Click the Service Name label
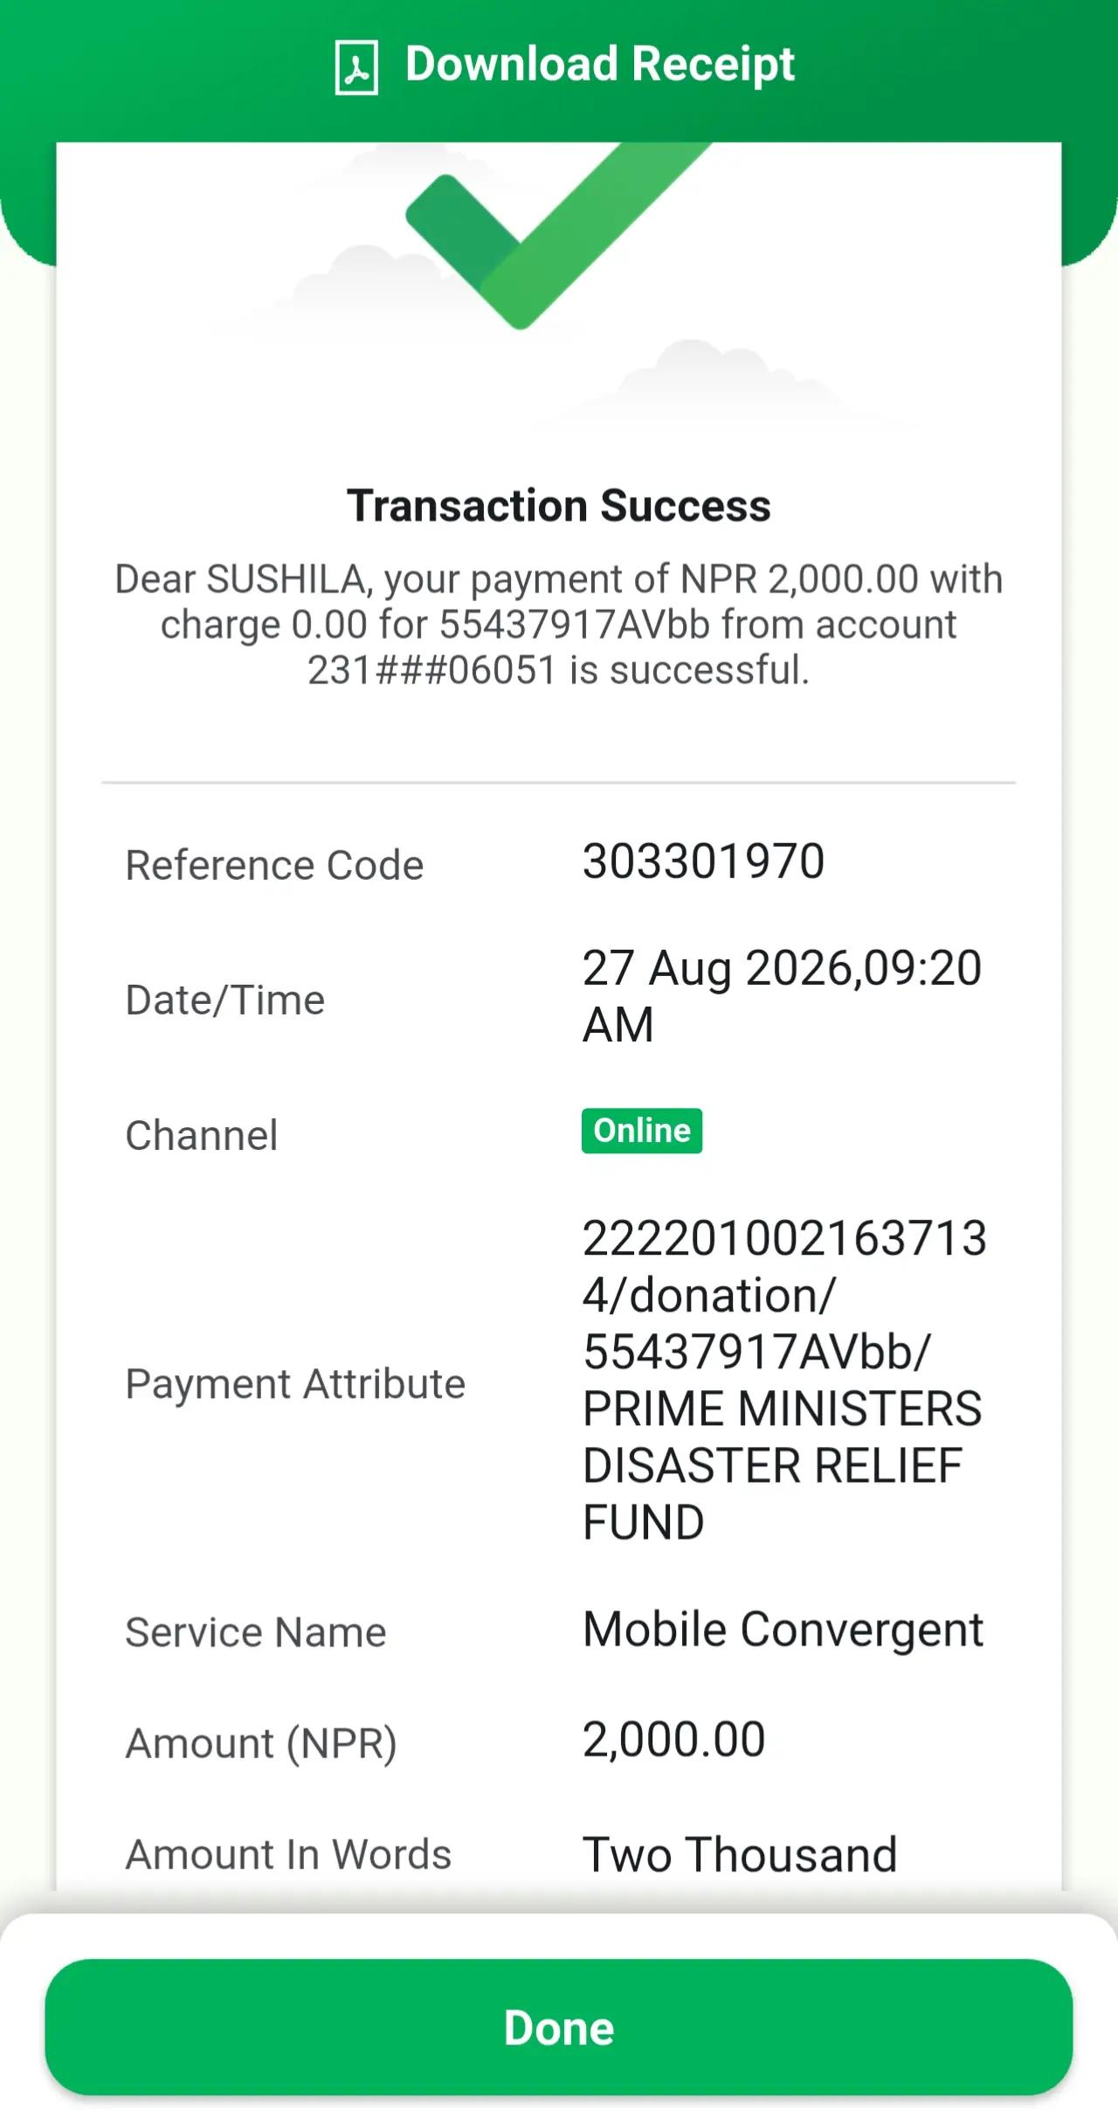 [x=256, y=1632]
